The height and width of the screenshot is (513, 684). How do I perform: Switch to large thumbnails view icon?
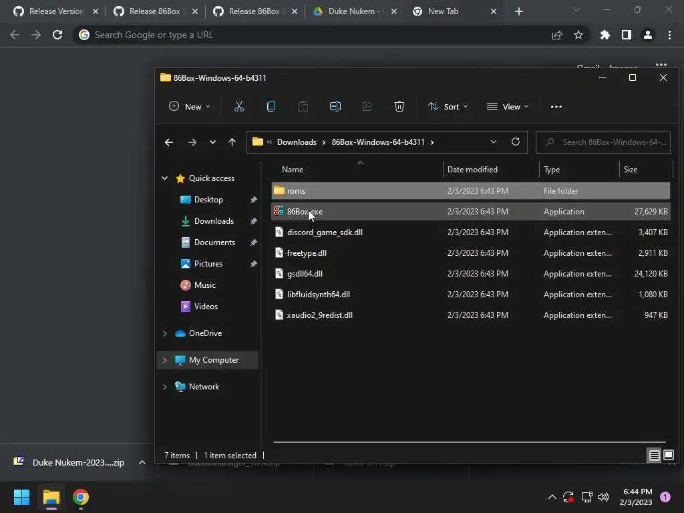point(668,456)
